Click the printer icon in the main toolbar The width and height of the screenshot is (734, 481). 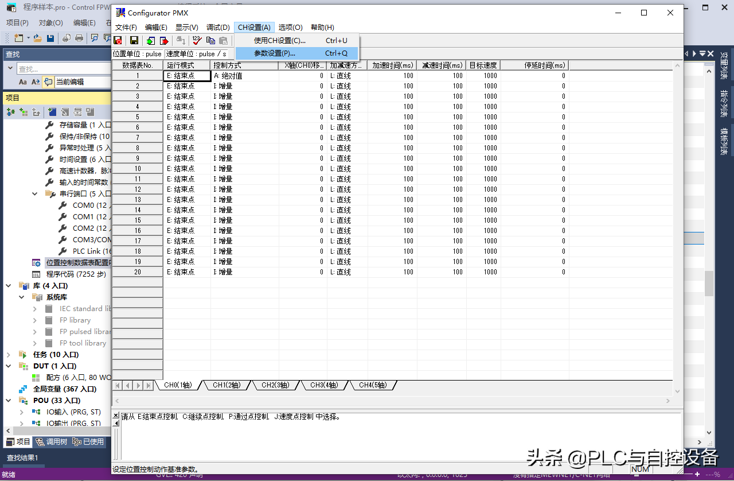pos(79,38)
